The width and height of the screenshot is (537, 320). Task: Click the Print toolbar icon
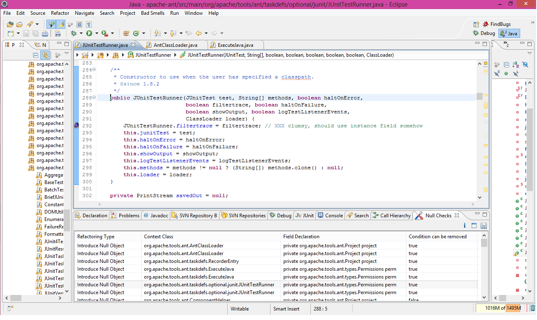[45, 33]
